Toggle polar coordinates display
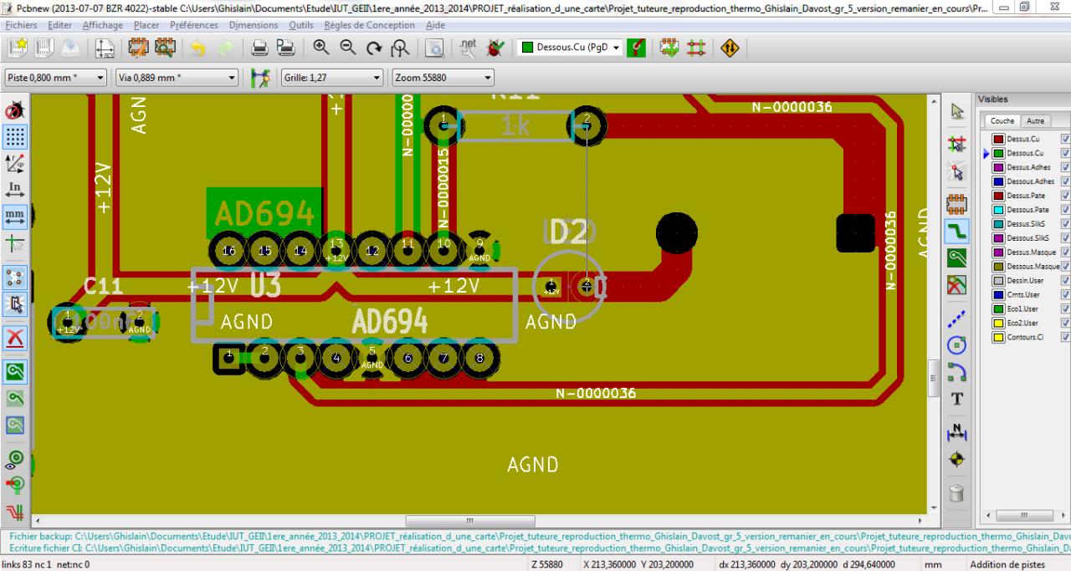Image resolution: width=1071 pixels, height=571 pixels. pos(15,162)
